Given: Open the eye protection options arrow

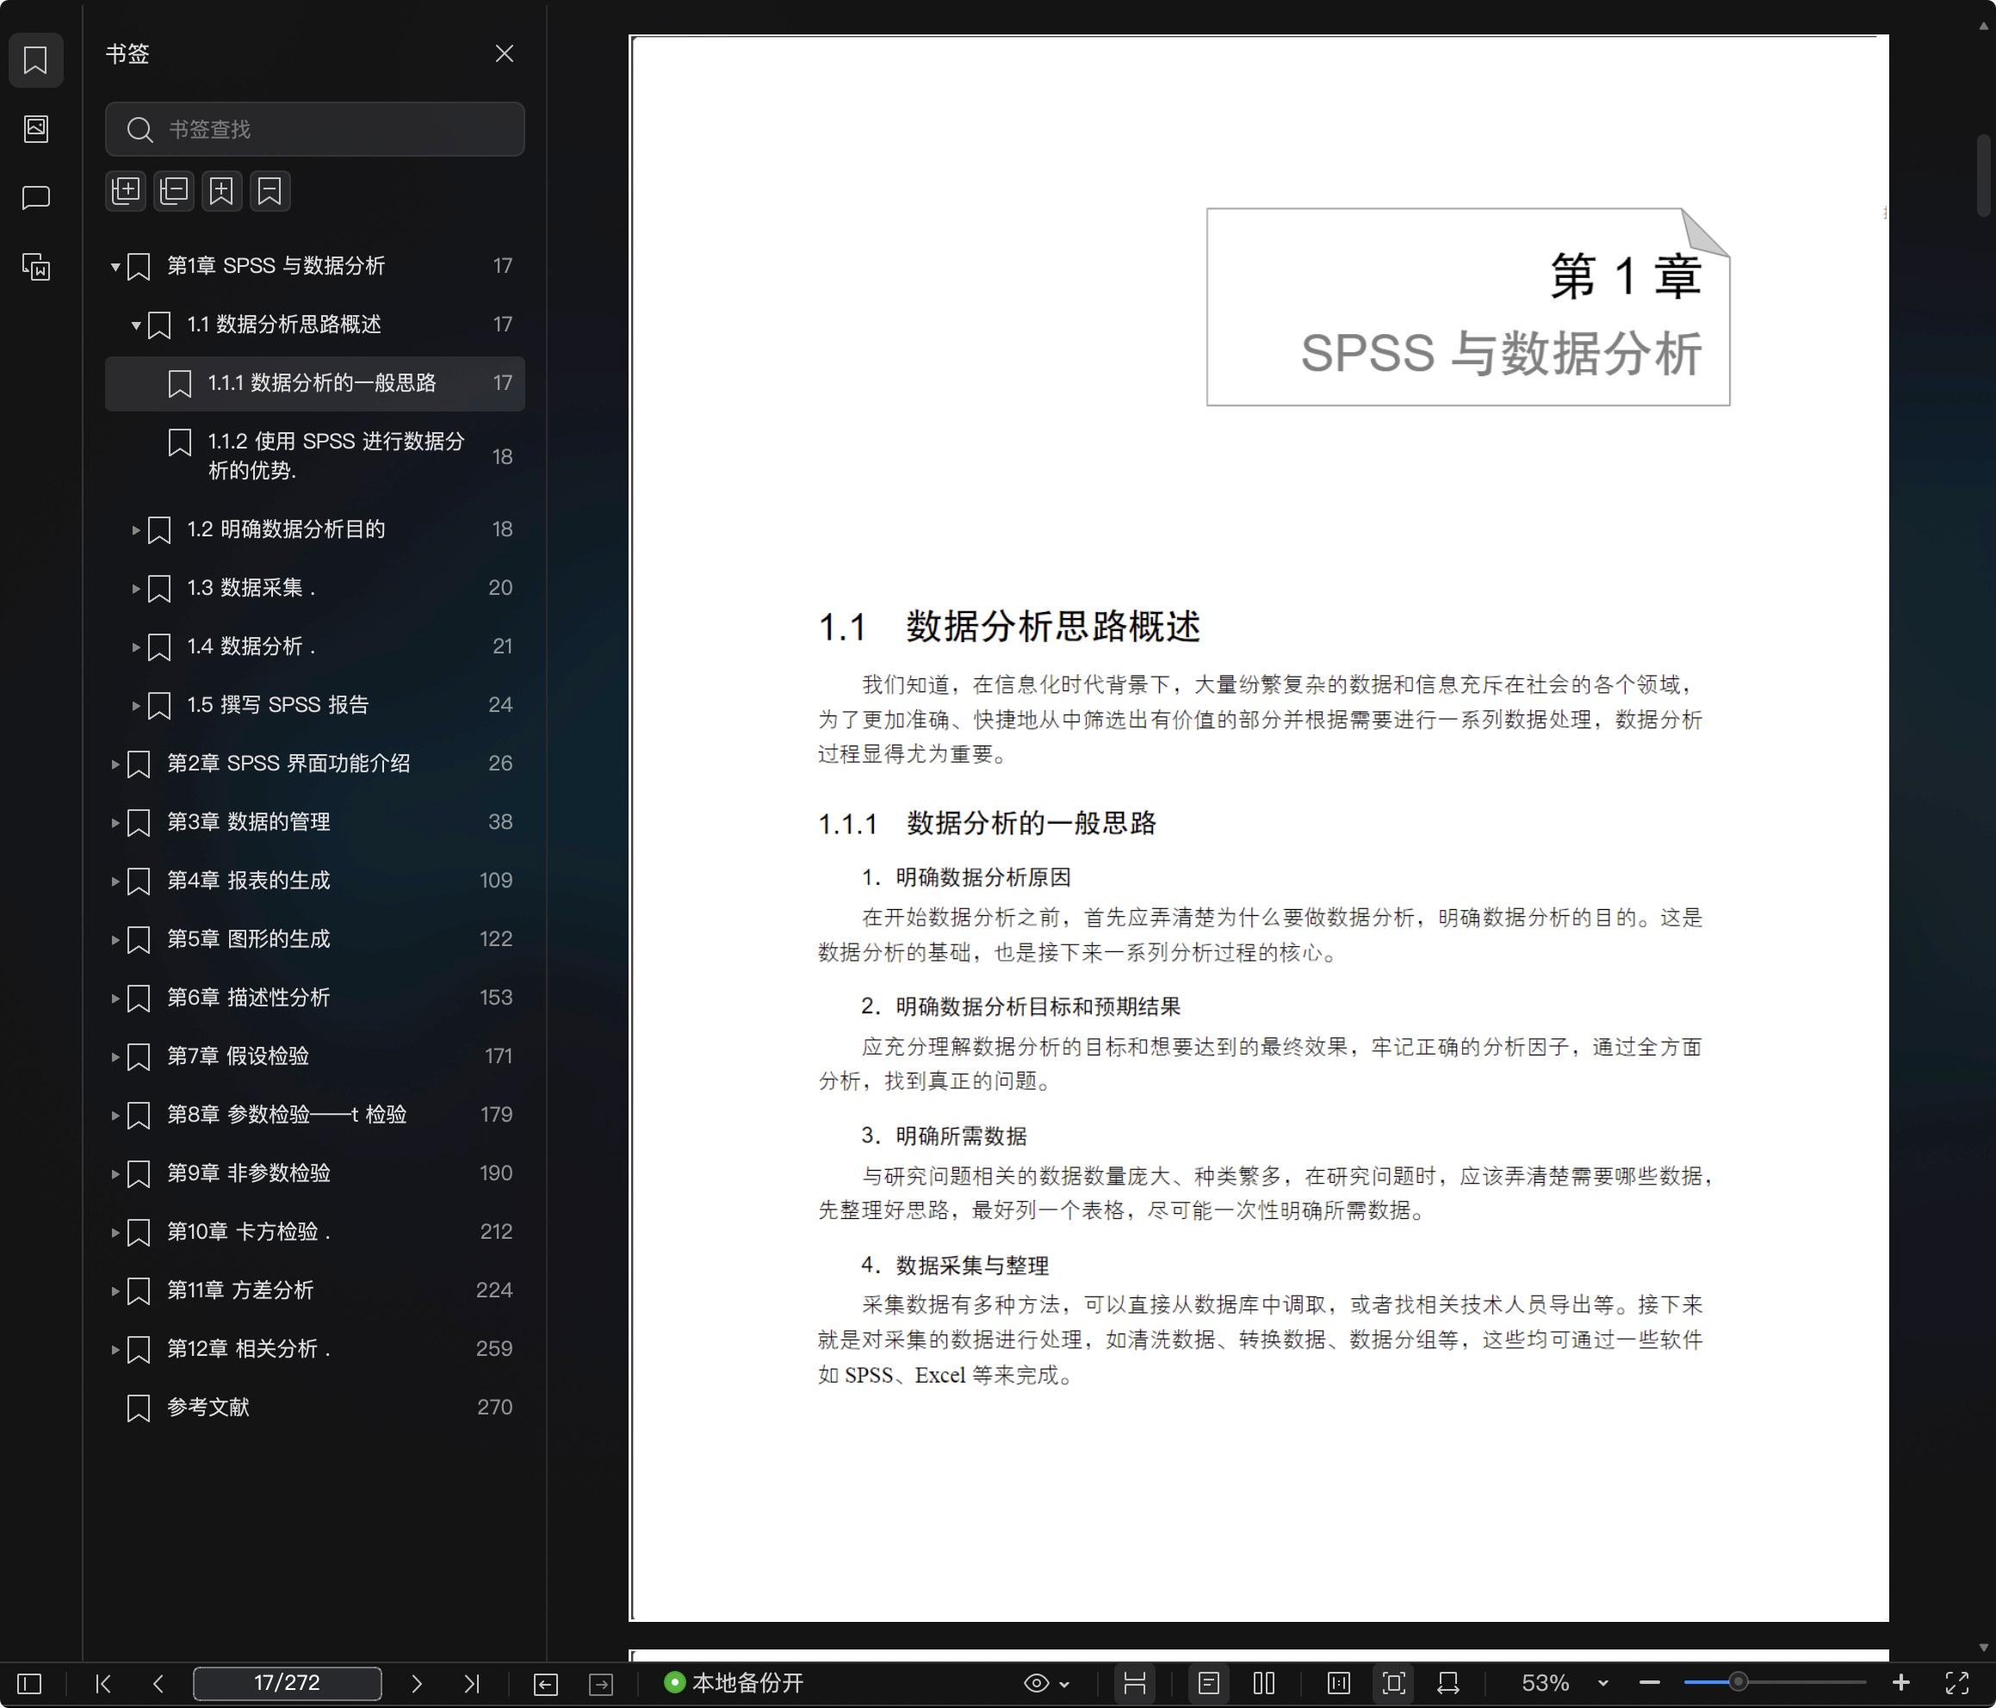Looking at the screenshot, I should [1064, 1684].
